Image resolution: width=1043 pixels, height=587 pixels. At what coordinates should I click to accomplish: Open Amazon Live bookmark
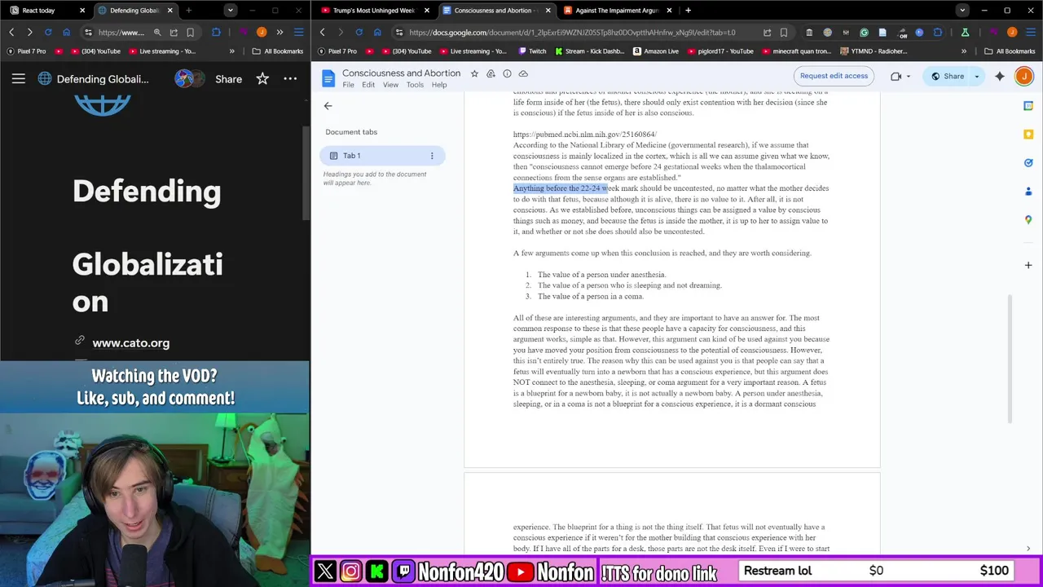point(655,51)
